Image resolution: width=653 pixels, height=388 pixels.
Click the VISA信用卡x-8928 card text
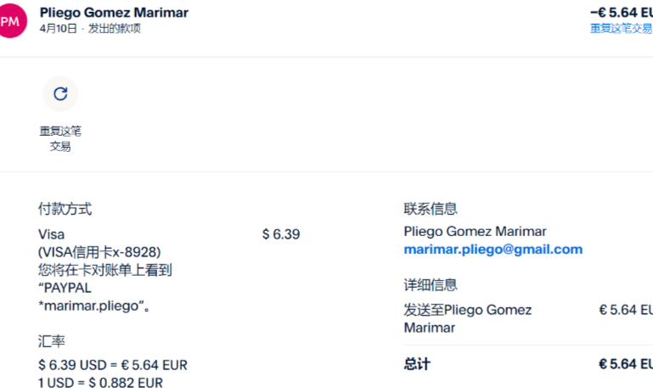pyautogui.click(x=99, y=252)
